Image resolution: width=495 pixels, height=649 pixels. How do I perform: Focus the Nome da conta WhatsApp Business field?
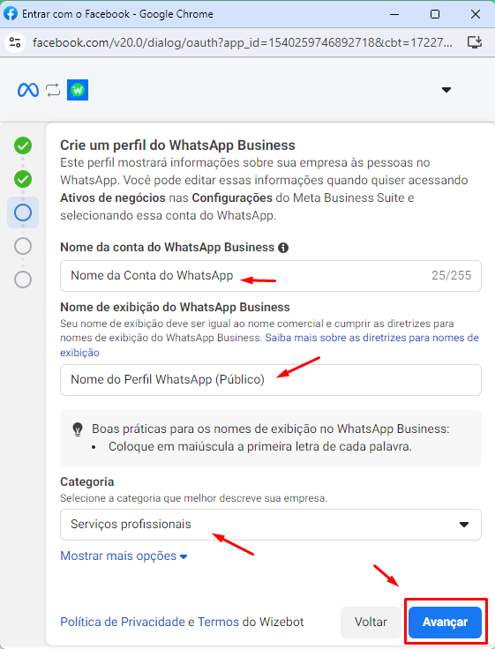pyautogui.click(x=271, y=276)
